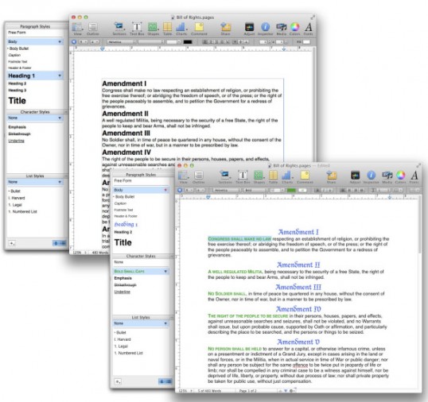428x402 pixels.
Task: Click the green text color swatch in the front window
Action: click(291, 190)
